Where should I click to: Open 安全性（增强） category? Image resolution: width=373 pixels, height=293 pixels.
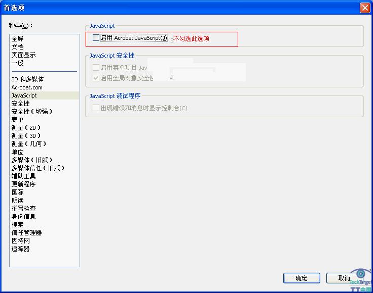click(32, 112)
